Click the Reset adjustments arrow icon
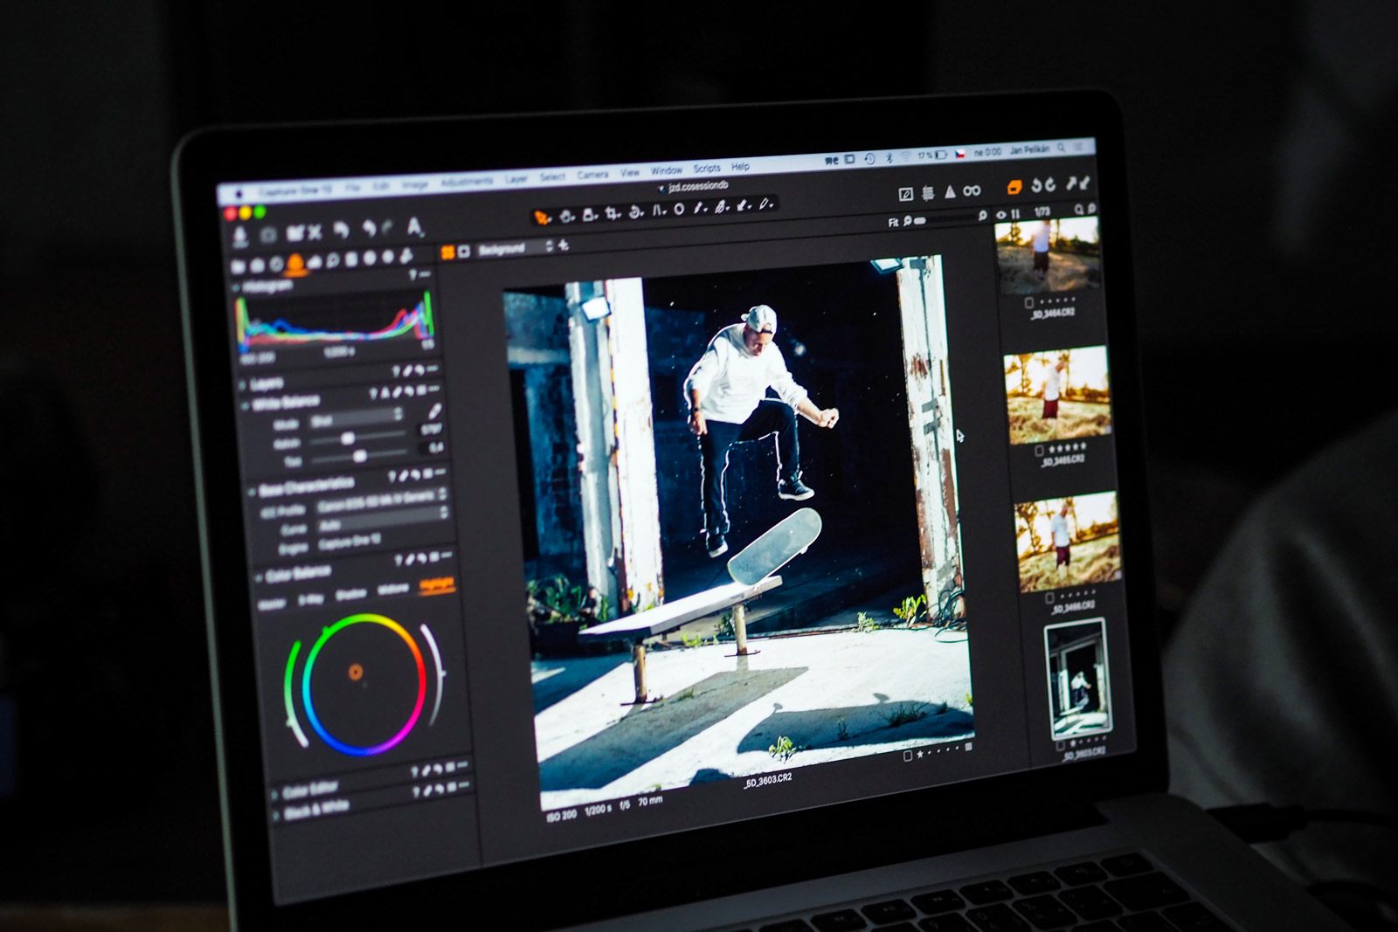1398x932 pixels. 341,230
